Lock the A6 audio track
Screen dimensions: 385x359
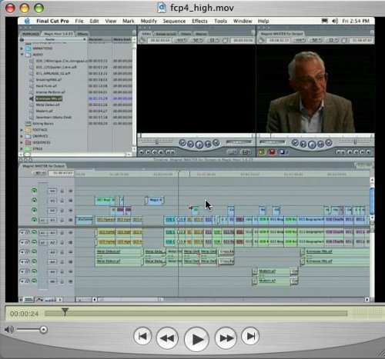pos(62,281)
